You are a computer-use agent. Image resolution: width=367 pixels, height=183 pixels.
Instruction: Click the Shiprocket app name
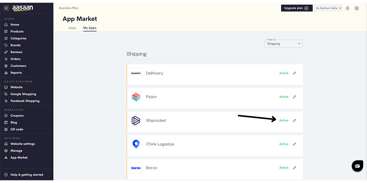coord(156,120)
